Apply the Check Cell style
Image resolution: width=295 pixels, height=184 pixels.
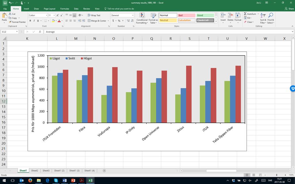point(205,20)
